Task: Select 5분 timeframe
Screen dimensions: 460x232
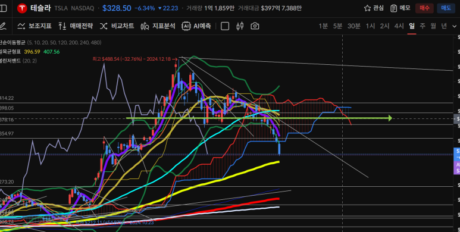Action: tap(337, 26)
